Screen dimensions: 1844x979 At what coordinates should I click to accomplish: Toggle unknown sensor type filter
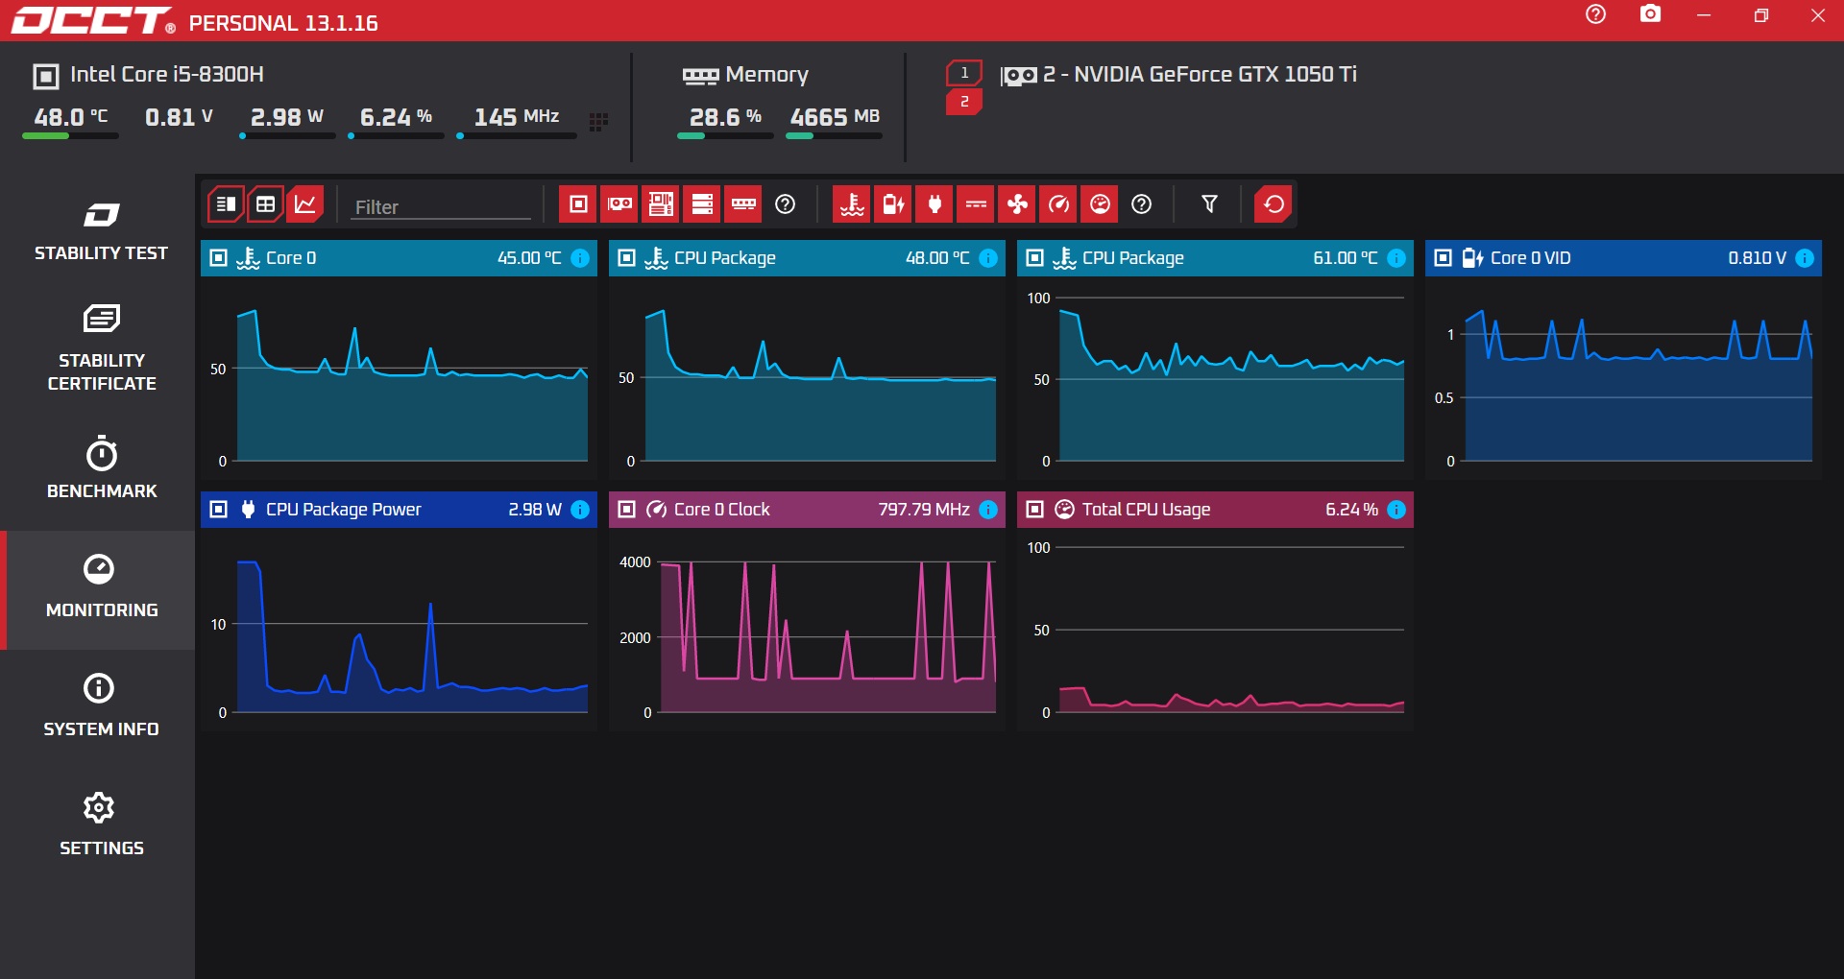1142,204
